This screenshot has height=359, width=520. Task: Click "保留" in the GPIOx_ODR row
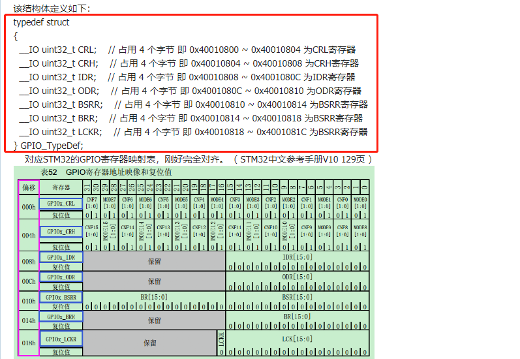[154, 281]
